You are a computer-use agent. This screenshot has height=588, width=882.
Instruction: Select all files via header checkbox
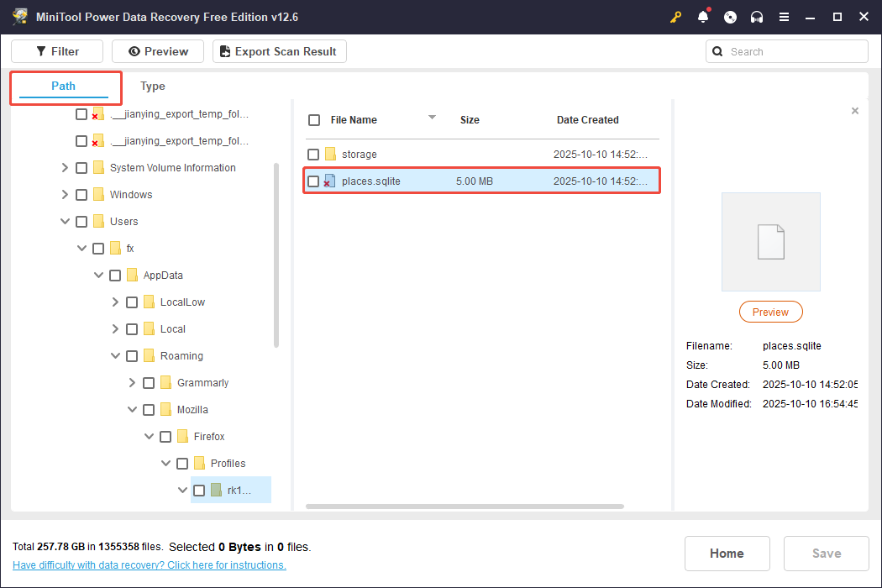click(313, 119)
